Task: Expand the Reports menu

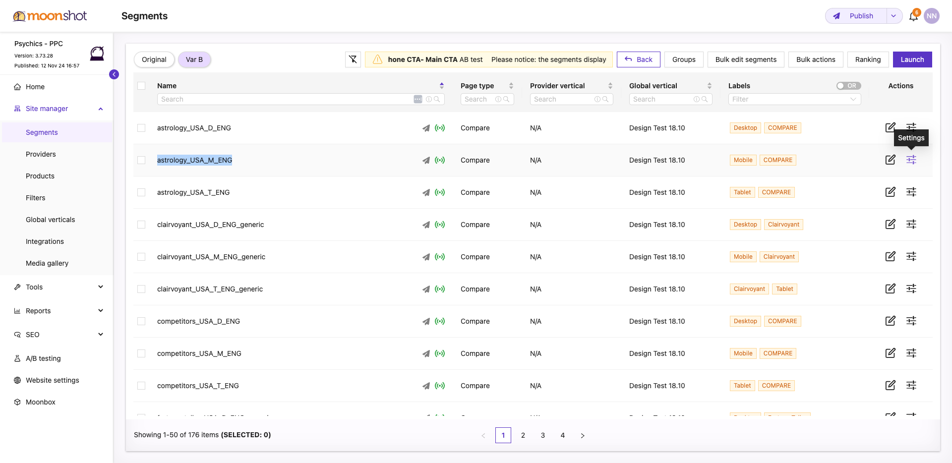Action: pyautogui.click(x=101, y=311)
